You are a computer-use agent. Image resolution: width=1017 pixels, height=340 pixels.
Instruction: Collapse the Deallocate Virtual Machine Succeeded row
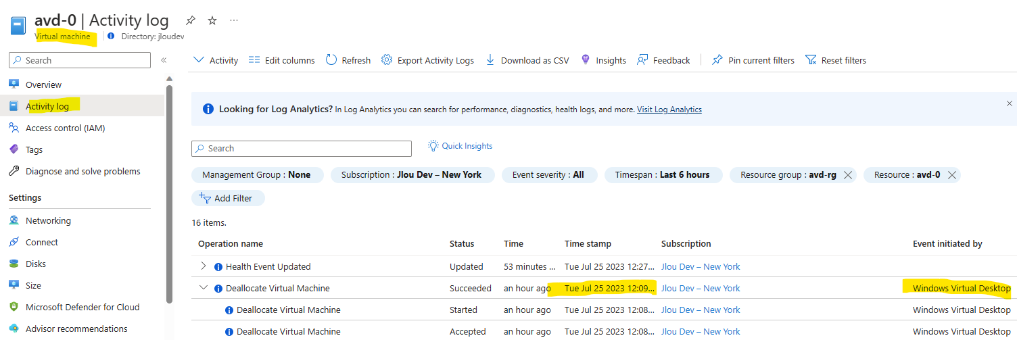click(x=204, y=288)
